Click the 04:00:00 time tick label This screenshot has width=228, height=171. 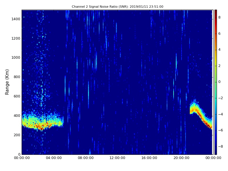pos(54,158)
